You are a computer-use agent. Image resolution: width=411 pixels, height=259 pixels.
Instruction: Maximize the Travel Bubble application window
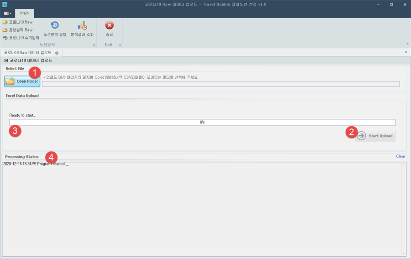coord(392,5)
